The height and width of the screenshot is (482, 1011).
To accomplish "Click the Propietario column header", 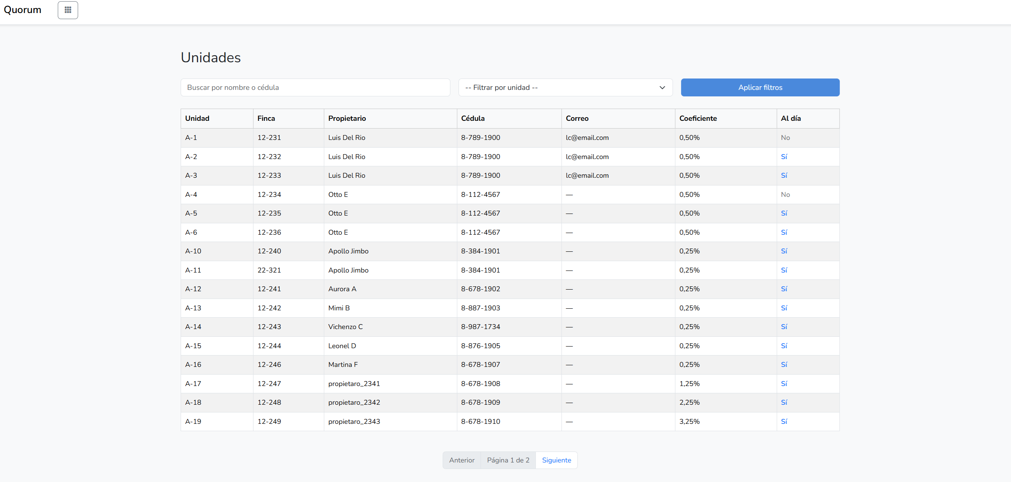I will pos(347,118).
